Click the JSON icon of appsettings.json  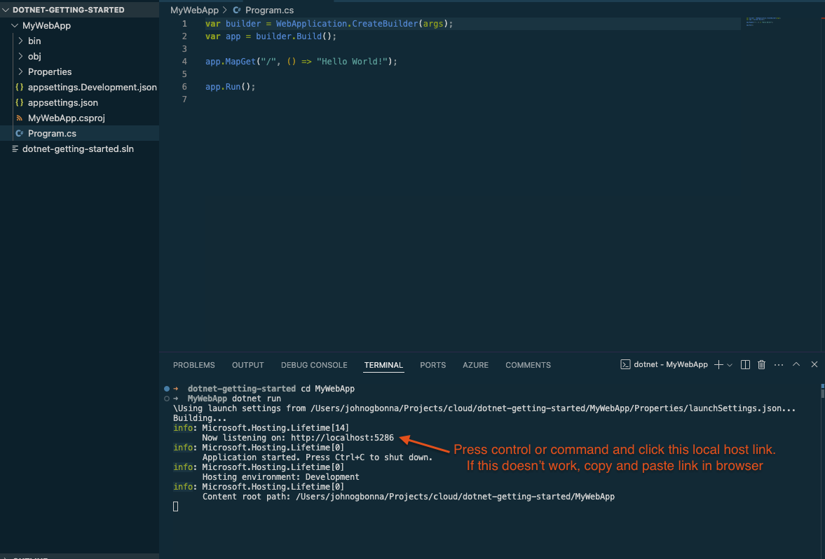[x=20, y=102]
